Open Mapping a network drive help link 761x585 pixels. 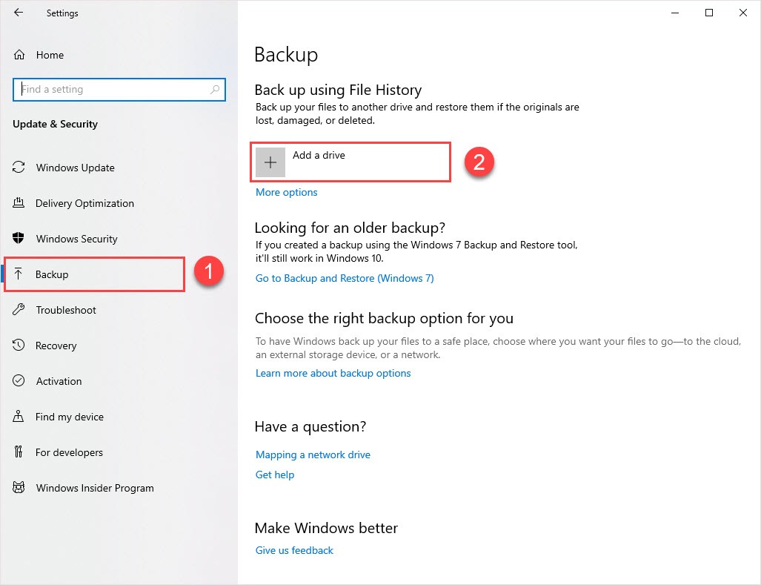point(313,455)
